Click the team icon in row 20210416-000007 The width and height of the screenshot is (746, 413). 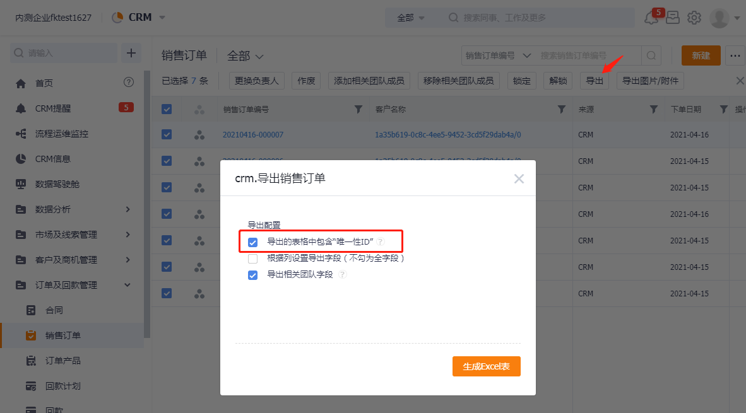(199, 135)
